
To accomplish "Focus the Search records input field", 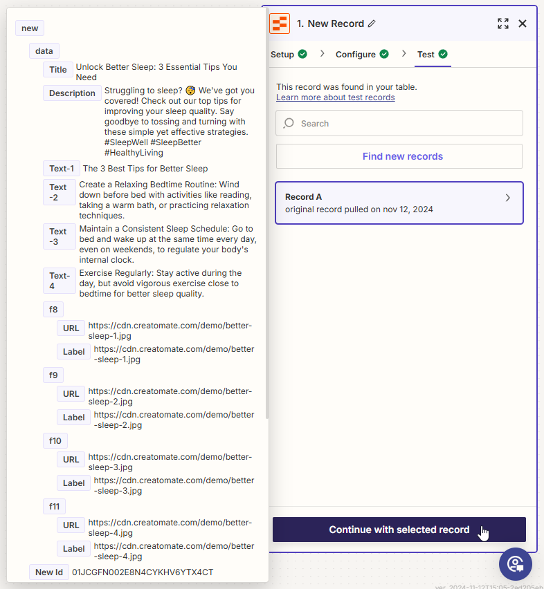I will pyautogui.click(x=408, y=124).
